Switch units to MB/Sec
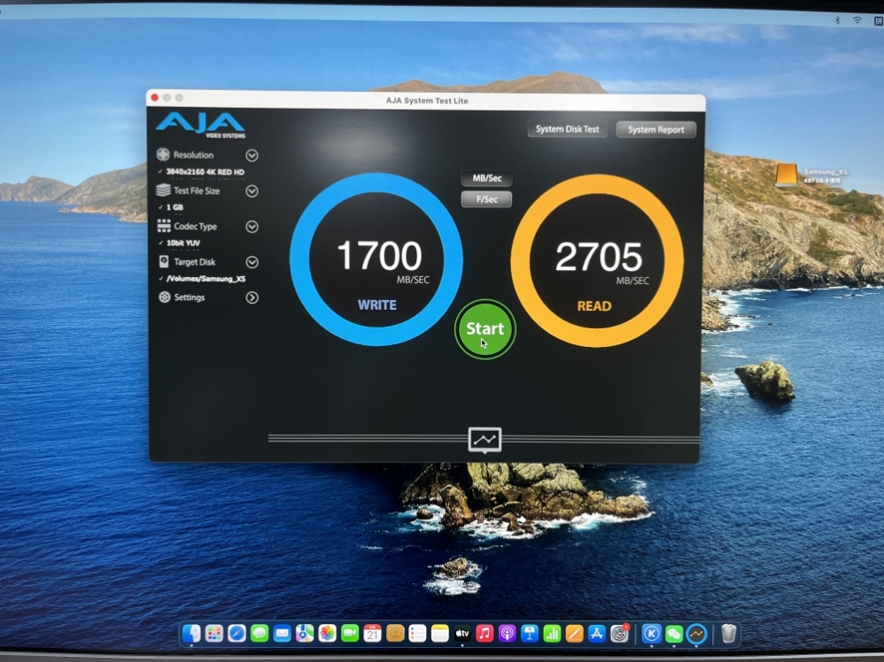The height and width of the screenshot is (662, 884). (486, 179)
